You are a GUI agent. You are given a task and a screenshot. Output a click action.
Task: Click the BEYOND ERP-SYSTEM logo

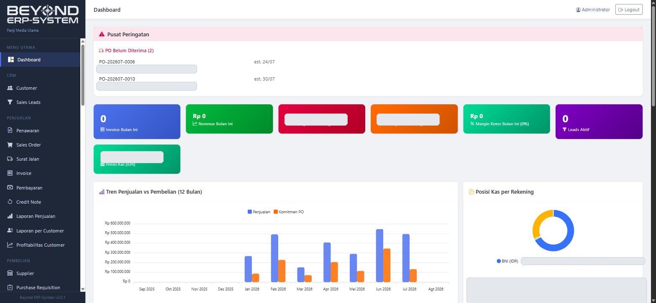(x=43, y=15)
